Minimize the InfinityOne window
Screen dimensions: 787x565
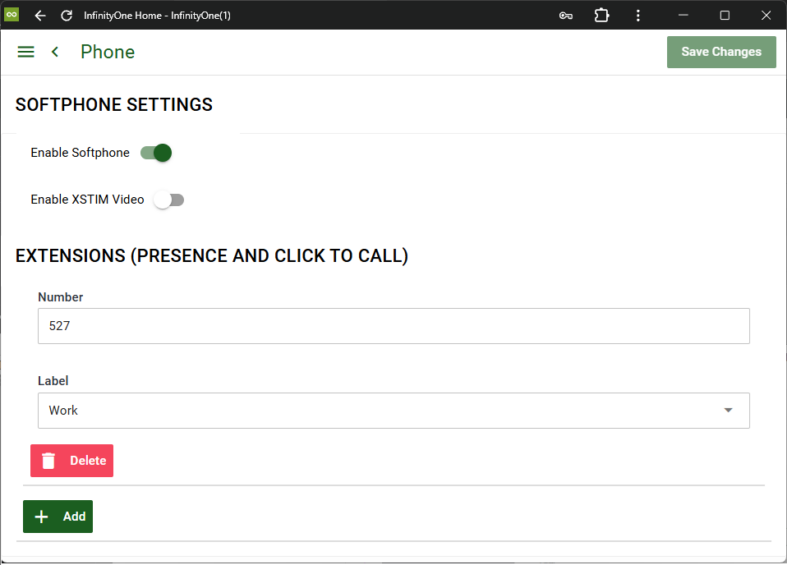coord(683,16)
